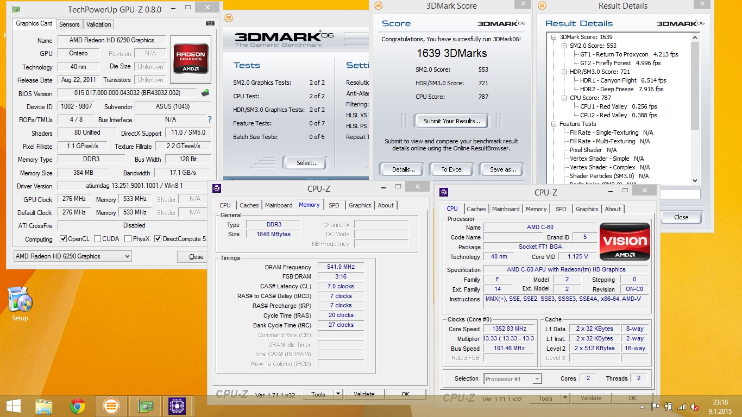
Task: Click the 3DMark06 main window orange icon
Action: click(x=229, y=18)
